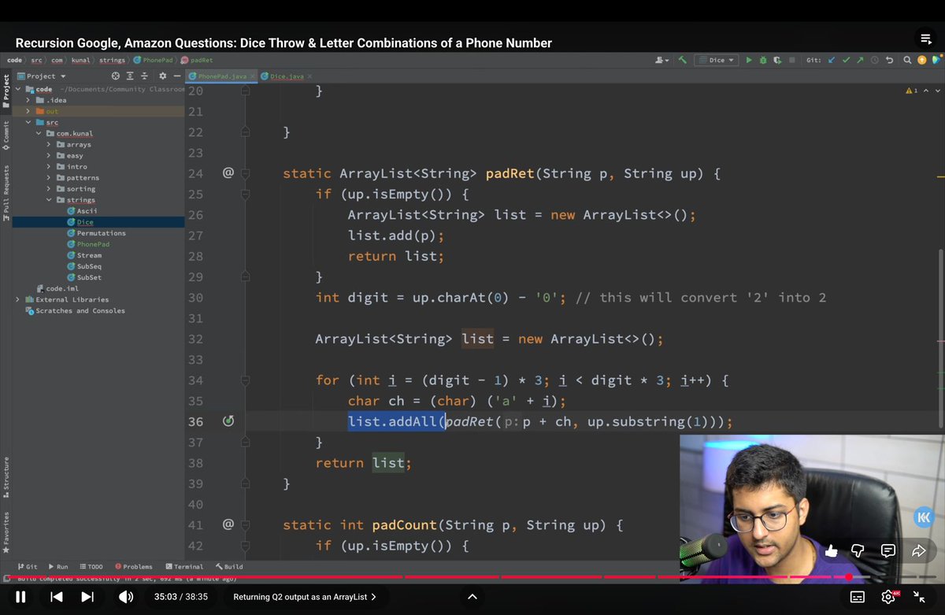Open the video queue list icon
The height and width of the screenshot is (615, 945).
click(926, 39)
